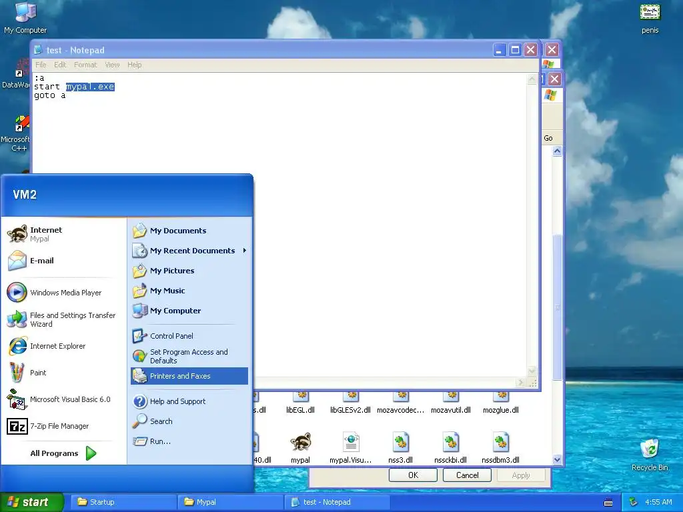The height and width of the screenshot is (512, 683).
Task: Select the mozavutil.dll file
Action: coord(450,403)
